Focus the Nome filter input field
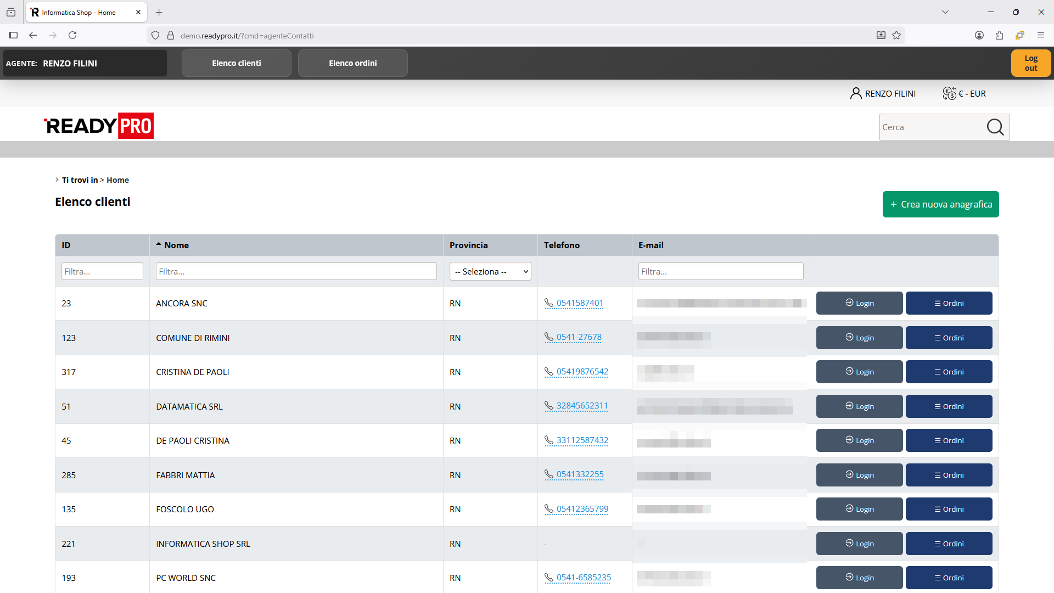Image resolution: width=1054 pixels, height=593 pixels. tap(296, 271)
